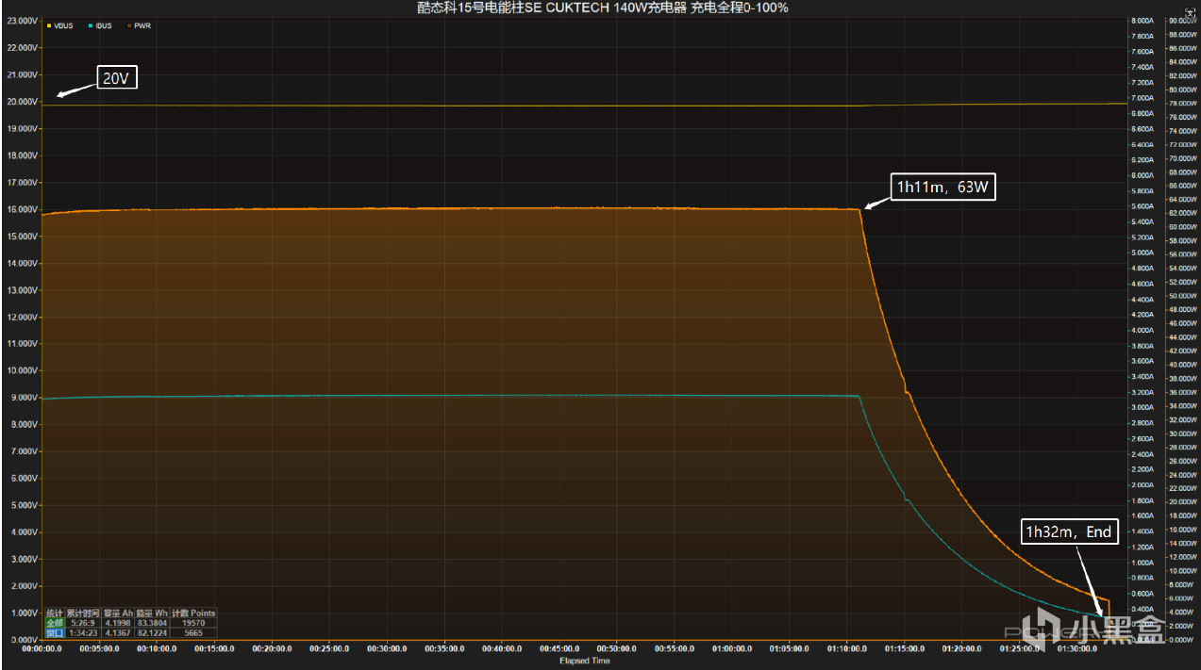Click the 00:00:00.0 time axis tick
This screenshot has width=1201, height=670.
(42, 648)
